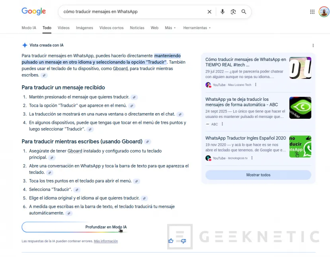
Task: Switch to the Noticias tab
Action: pos(137,28)
